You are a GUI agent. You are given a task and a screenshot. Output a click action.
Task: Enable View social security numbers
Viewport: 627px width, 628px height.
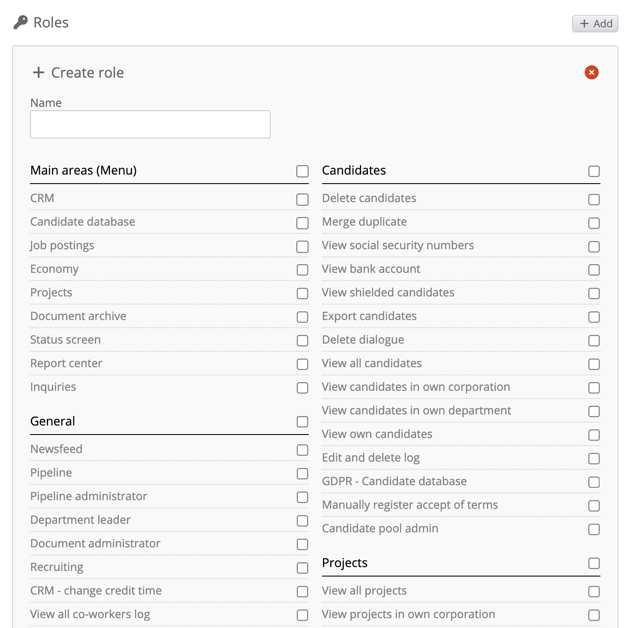pyautogui.click(x=594, y=247)
